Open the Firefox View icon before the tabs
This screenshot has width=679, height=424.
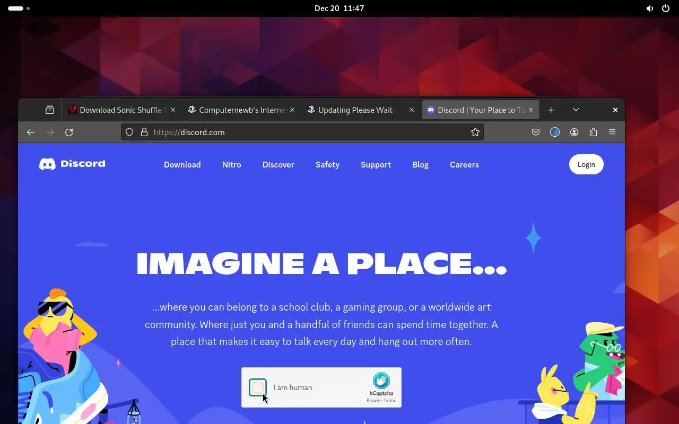50,110
